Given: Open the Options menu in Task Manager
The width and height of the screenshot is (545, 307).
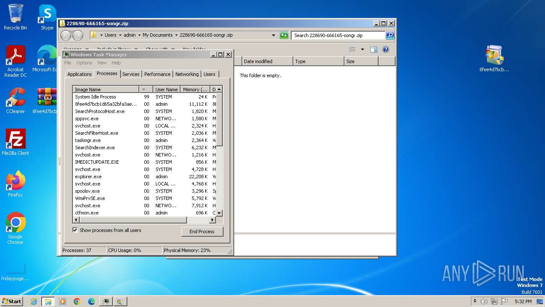Looking at the screenshot, I should [84, 63].
